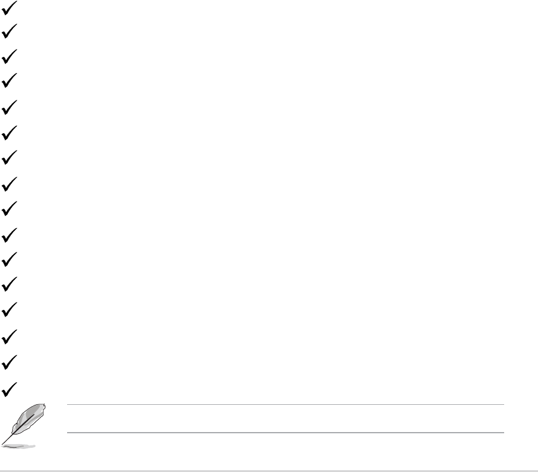Select the fourth checkmark bullet

(x=10, y=80)
